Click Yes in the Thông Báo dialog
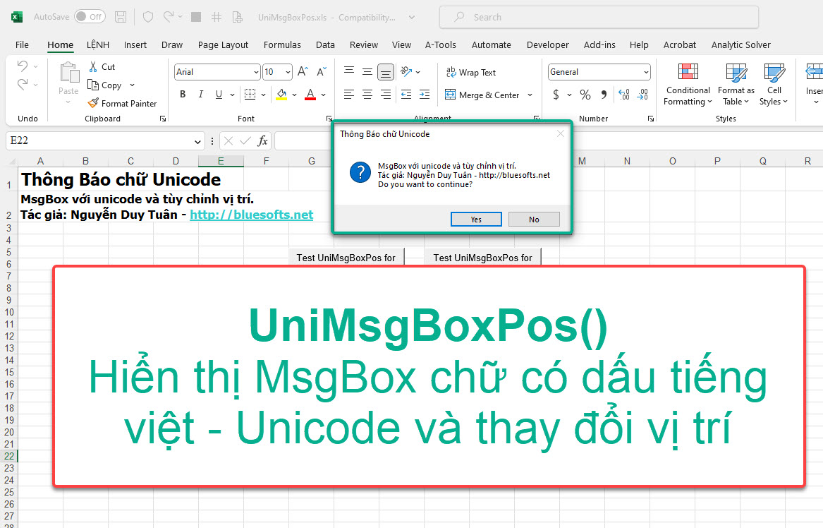 (x=476, y=219)
